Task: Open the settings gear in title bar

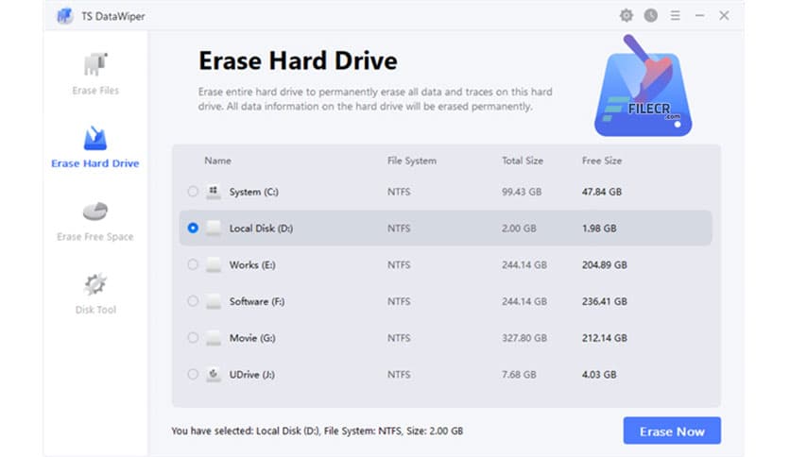Action: point(627,16)
